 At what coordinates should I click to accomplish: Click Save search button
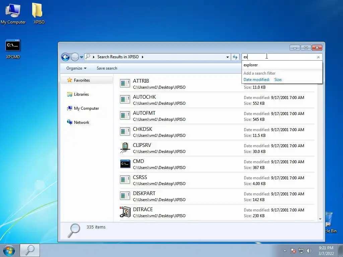[107, 68]
